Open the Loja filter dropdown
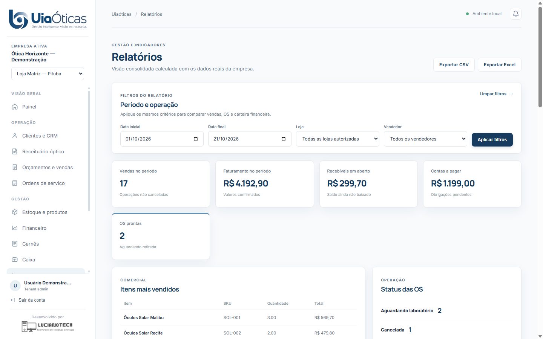This screenshot has height=339, width=543. pyautogui.click(x=337, y=139)
